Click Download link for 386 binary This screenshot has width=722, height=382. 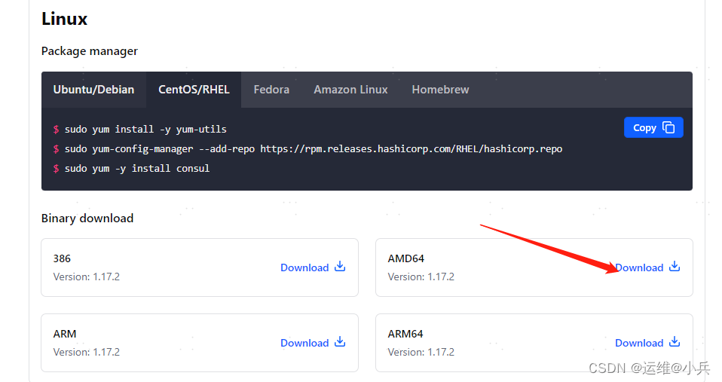point(313,267)
